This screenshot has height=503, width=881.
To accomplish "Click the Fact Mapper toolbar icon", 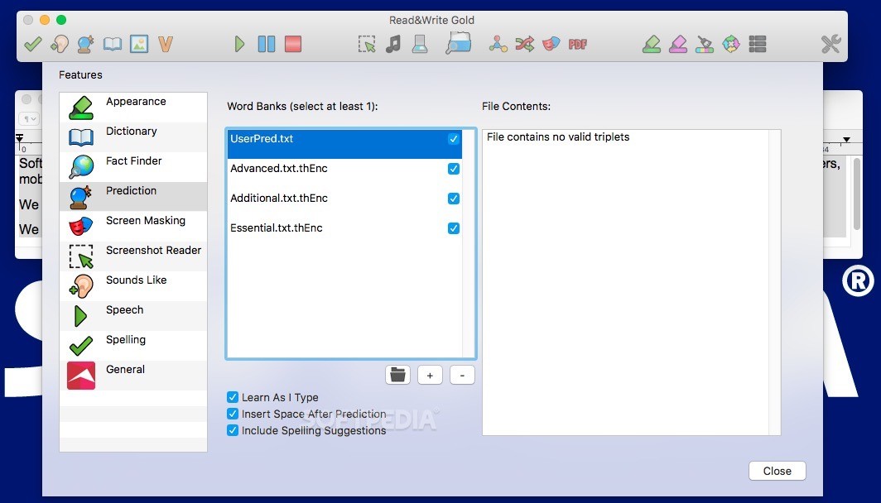I will click(498, 44).
